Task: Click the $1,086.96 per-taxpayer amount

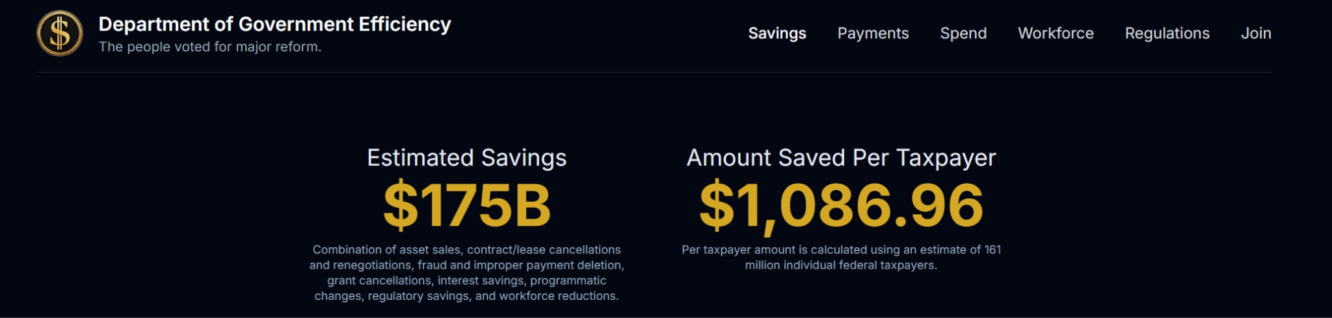Action: (x=841, y=206)
